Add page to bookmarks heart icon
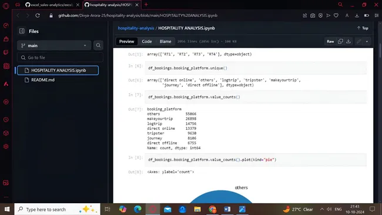 (x=336, y=15)
